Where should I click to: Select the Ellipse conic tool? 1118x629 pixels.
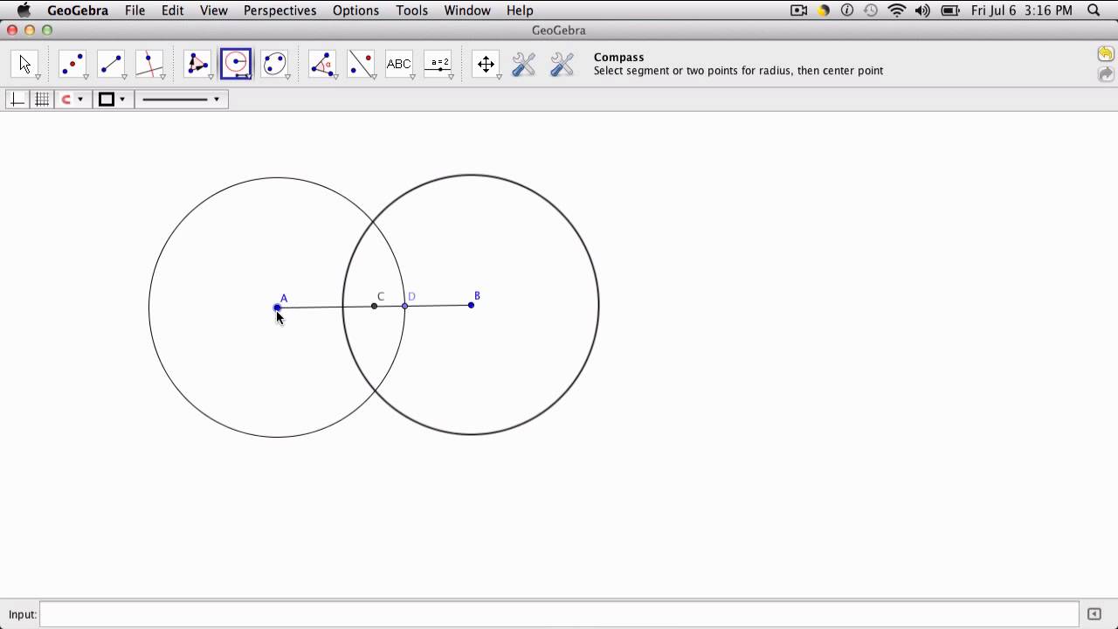(x=274, y=64)
